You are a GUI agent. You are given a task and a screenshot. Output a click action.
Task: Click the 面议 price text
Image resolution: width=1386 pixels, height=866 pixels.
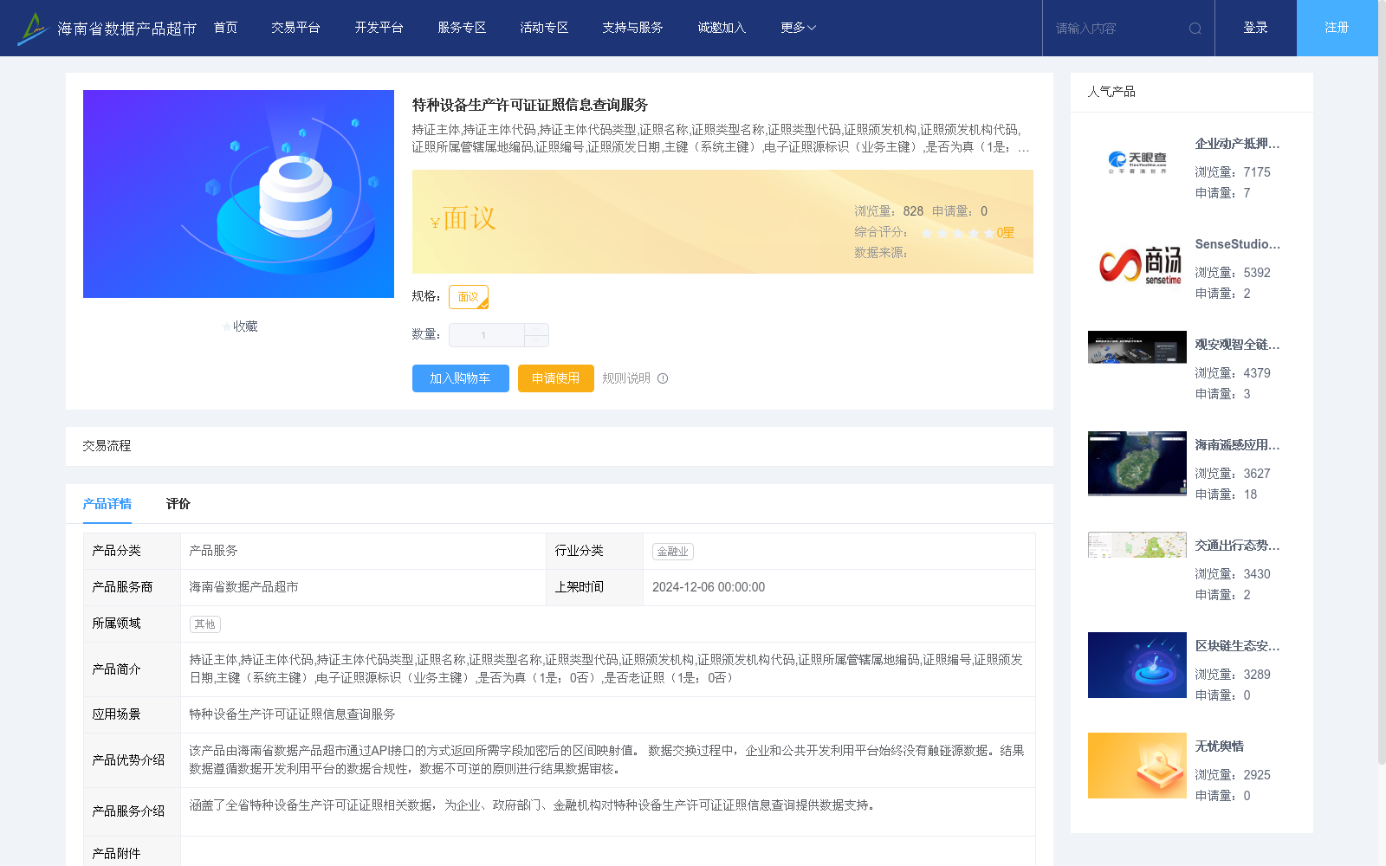coord(469,218)
